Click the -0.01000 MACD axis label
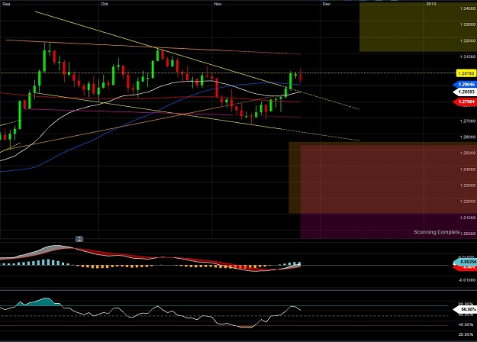This screenshot has height=342, width=477. pos(467,280)
